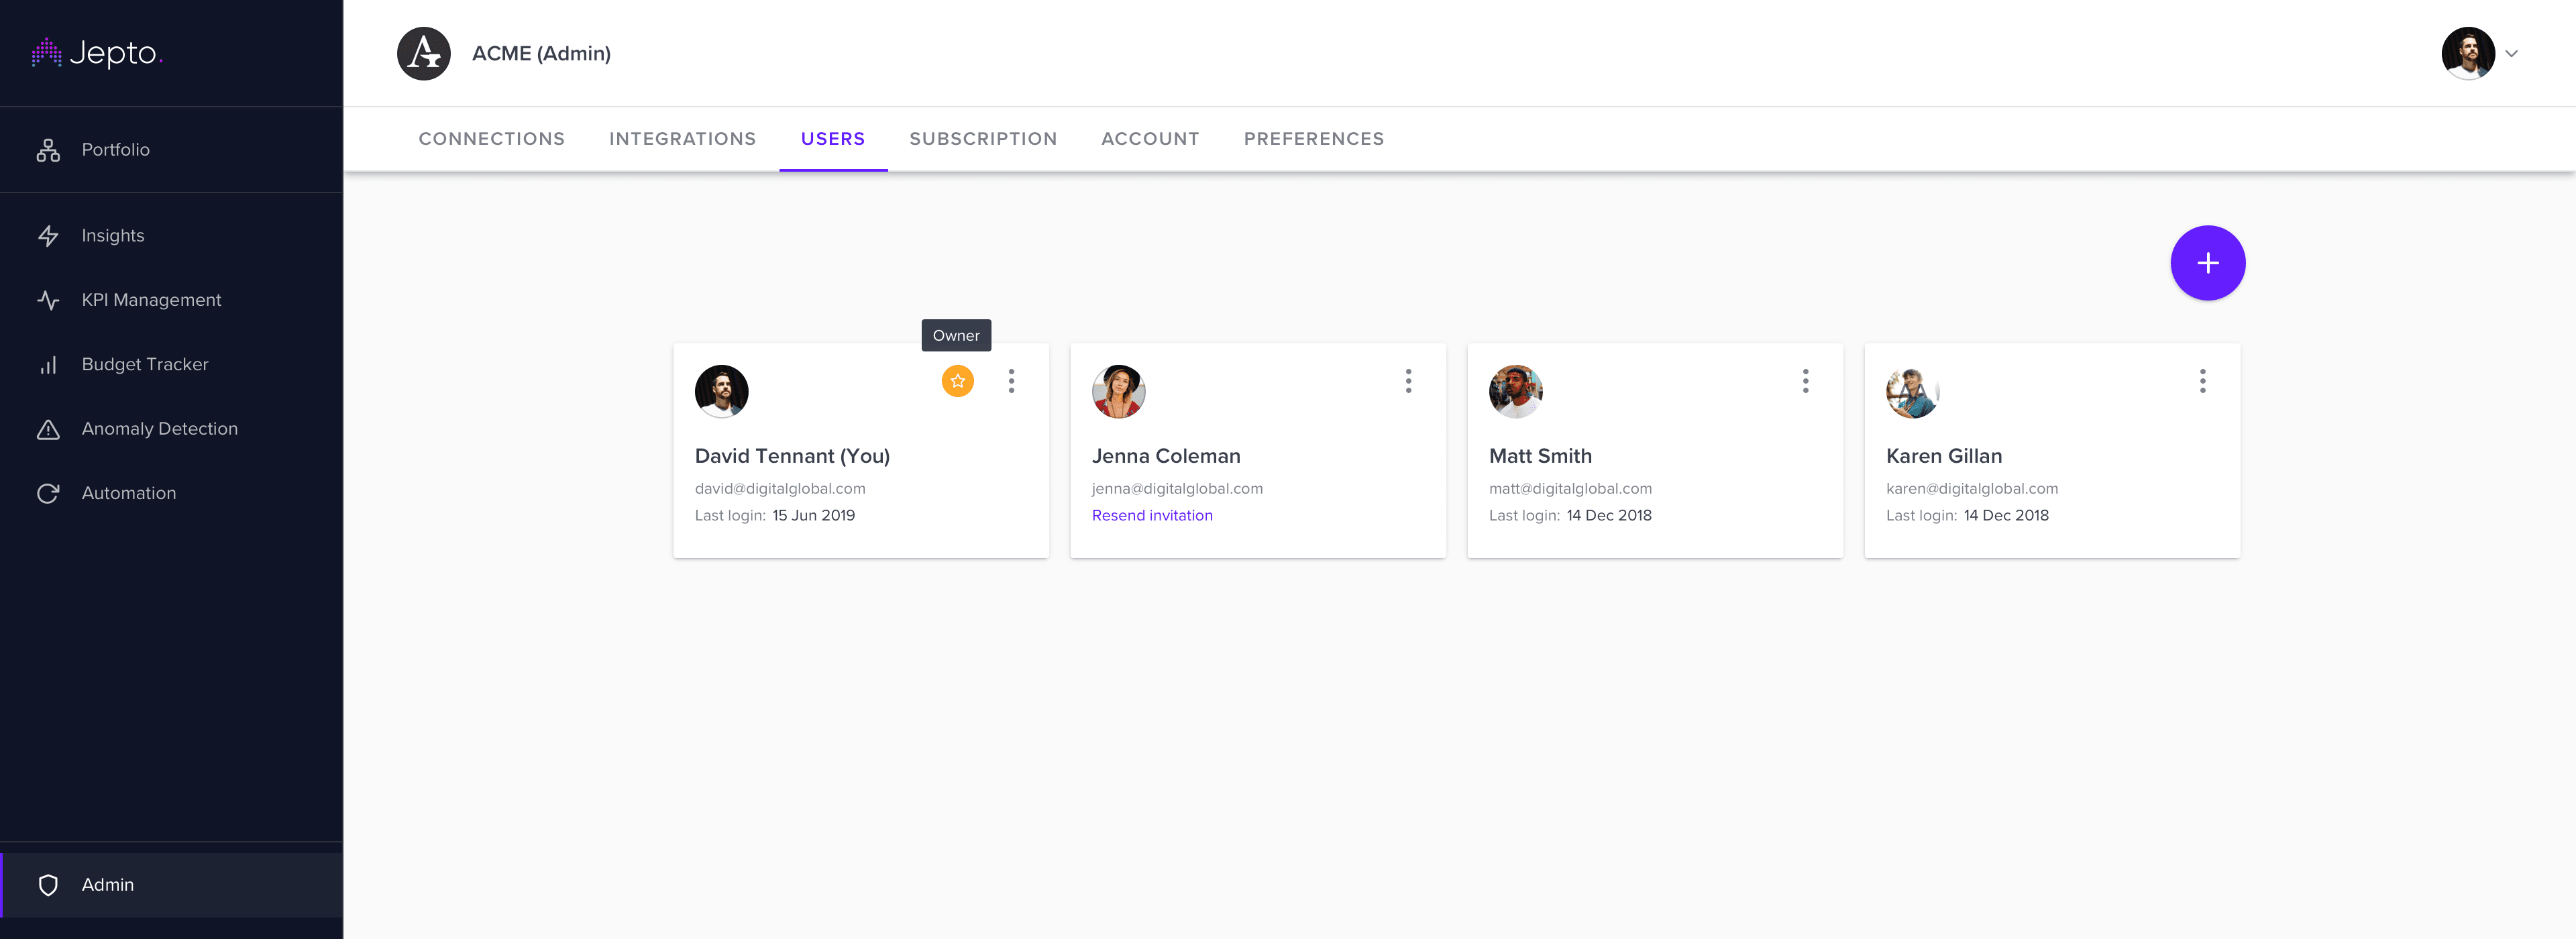
Task: Add a new user with plus button
Action: click(x=2207, y=263)
